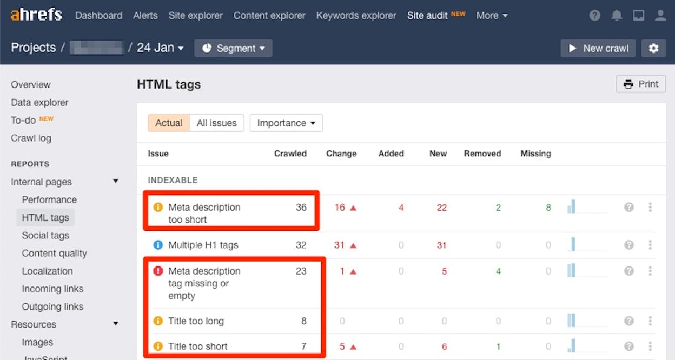Image resolution: width=675 pixels, height=360 pixels.
Task: Open Crawl log in sidebar
Action: tap(31, 138)
